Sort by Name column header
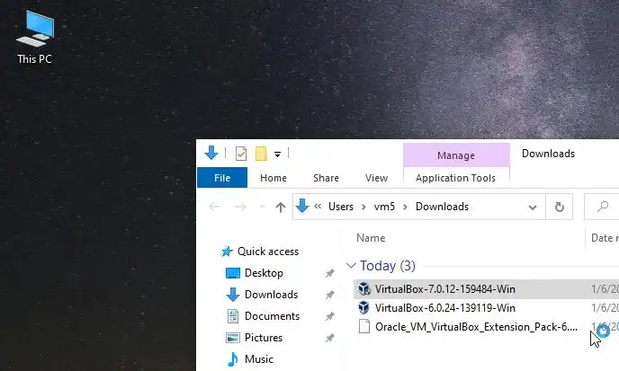The height and width of the screenshot is (371, 619). [x=371, y=238]
